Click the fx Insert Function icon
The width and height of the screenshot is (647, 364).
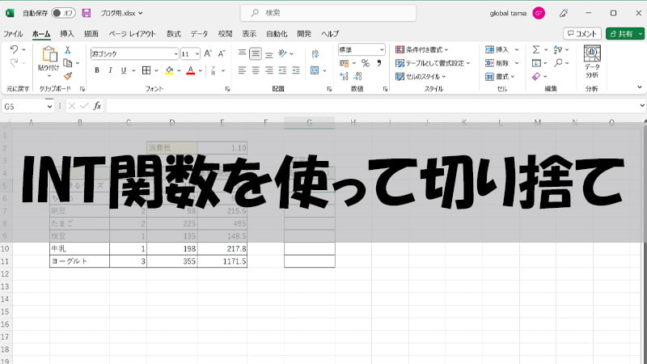(x=97, y=106)
